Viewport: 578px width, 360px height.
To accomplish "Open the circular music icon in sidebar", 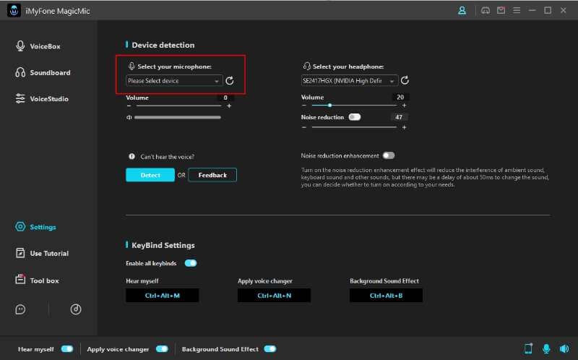I will (x=76, y=309).
